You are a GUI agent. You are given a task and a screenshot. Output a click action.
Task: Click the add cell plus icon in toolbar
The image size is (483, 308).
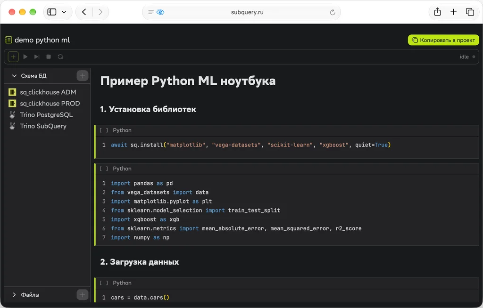click(13, 57)
